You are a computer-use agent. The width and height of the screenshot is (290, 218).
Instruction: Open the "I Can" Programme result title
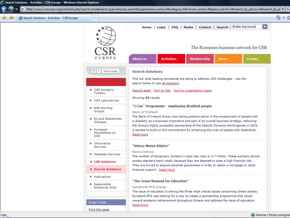pyautogui.click(x=172, y=106)
